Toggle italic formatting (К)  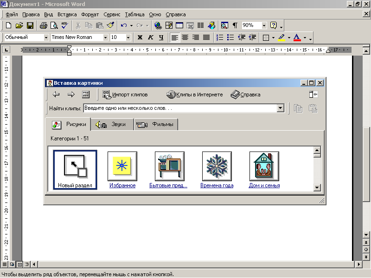point(150,38)
